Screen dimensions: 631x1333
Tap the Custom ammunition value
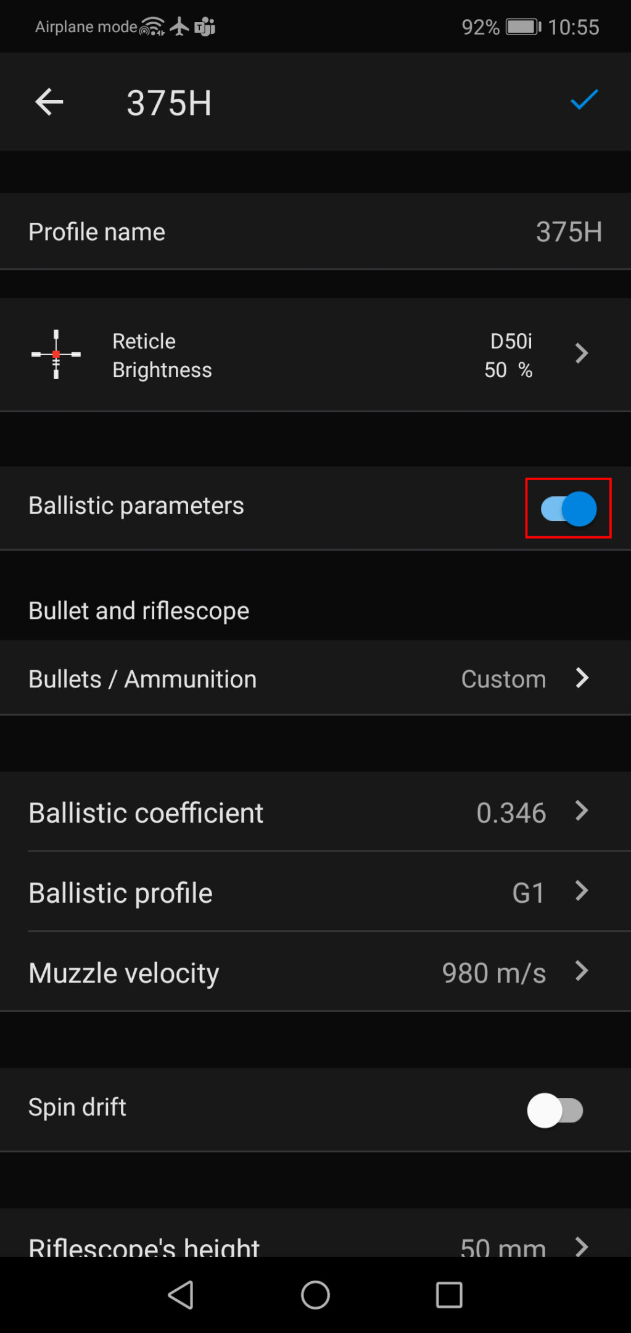pos(503,679)
